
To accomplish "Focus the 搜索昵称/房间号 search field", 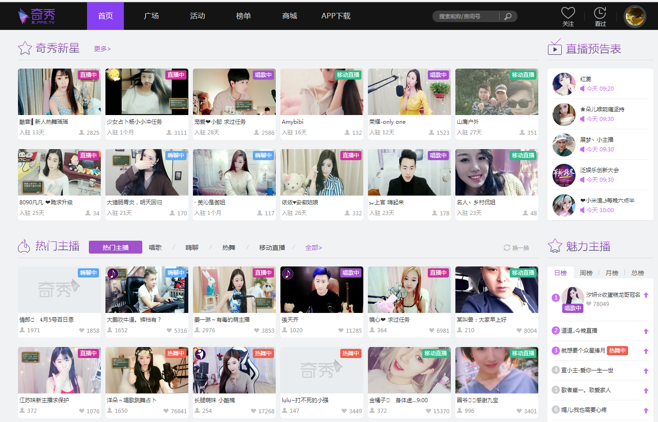I will [466, 17].
